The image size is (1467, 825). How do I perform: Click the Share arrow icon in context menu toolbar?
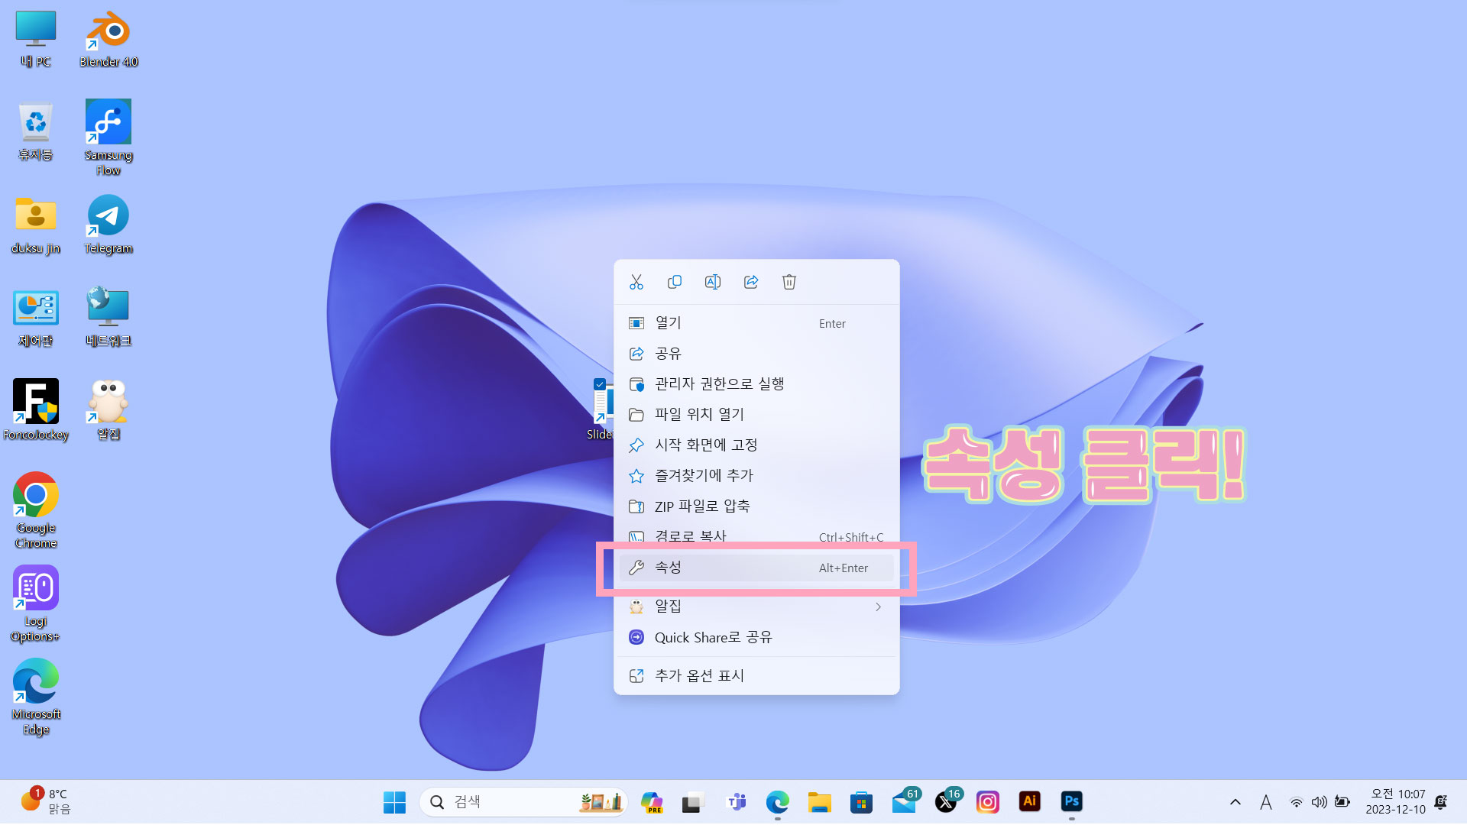751,282
